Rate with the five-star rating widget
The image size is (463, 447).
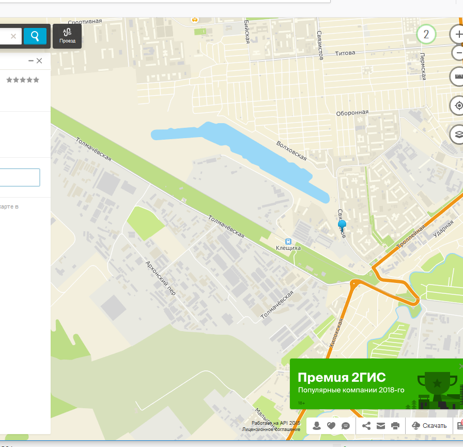pyautogui.click(x=22, y=80)
